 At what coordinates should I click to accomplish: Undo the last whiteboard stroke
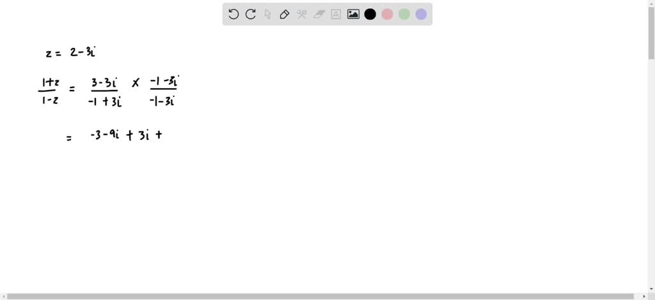[233, 14]
